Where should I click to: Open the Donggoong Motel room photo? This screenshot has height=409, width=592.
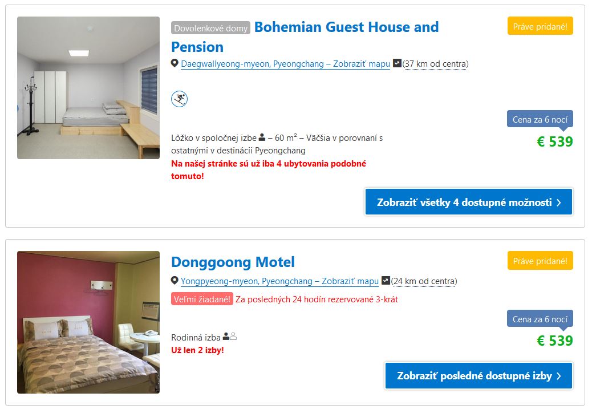pyautogui.click(x=88, y=322)
